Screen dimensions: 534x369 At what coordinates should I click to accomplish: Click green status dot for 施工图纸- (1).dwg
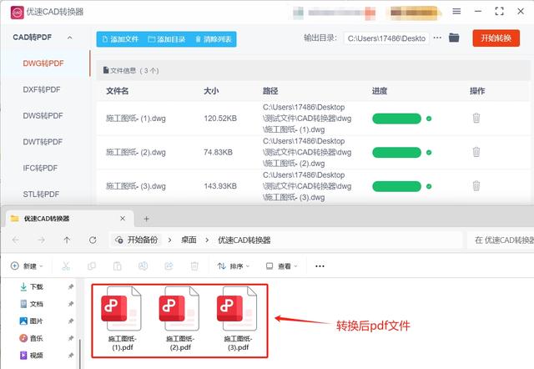point(429,119)
